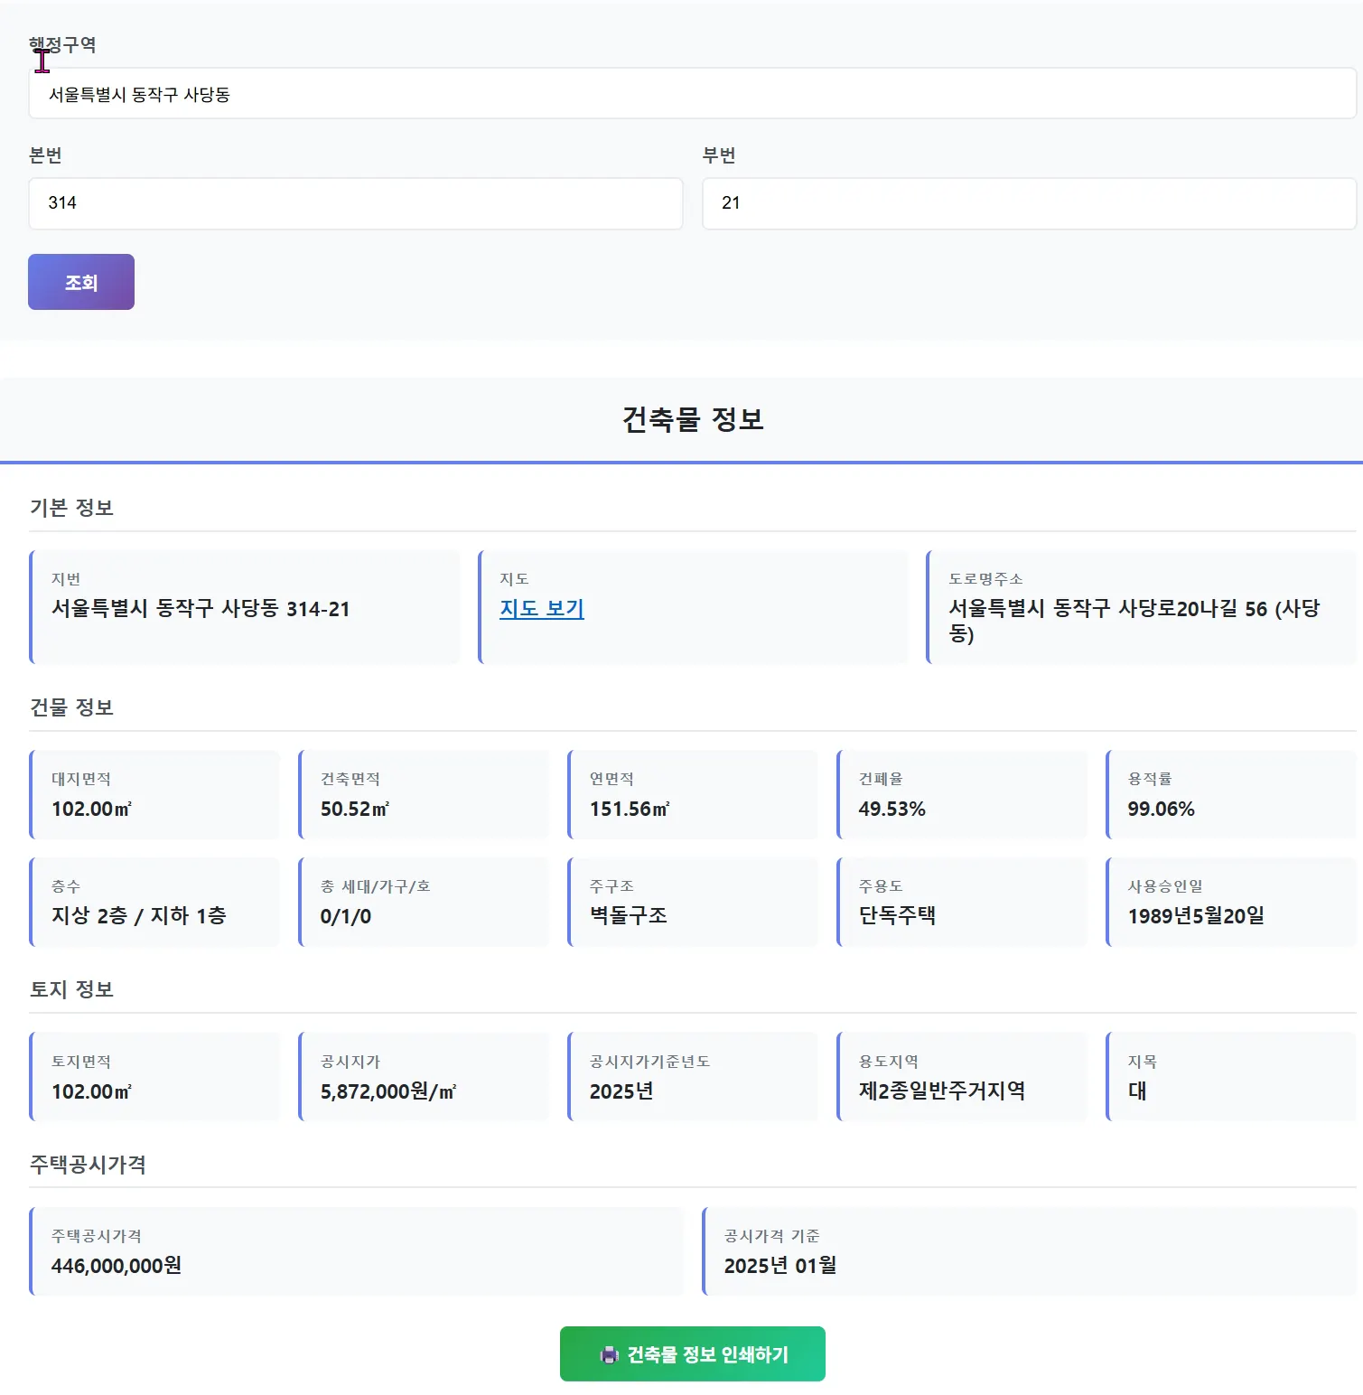Click the 건물 정보 section title
The width and height of the screenshot is (1363, 1395).
click(71, 707)
